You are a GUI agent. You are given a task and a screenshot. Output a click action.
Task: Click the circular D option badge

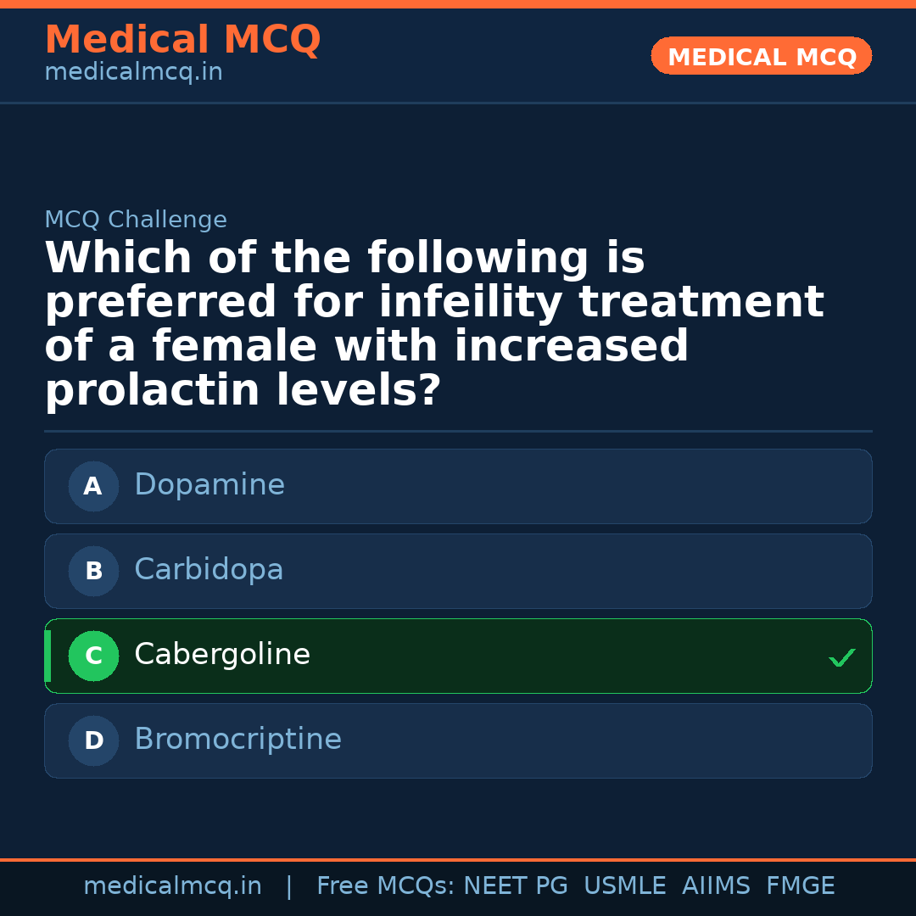coord(93,740)
